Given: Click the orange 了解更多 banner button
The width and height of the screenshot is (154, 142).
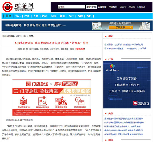Looking at the screenshot, I should (121, 27).
